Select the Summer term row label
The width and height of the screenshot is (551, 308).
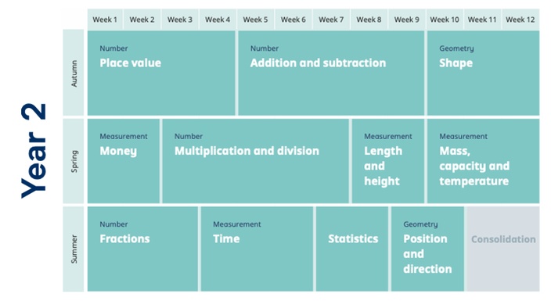click(x=74, y=249)
